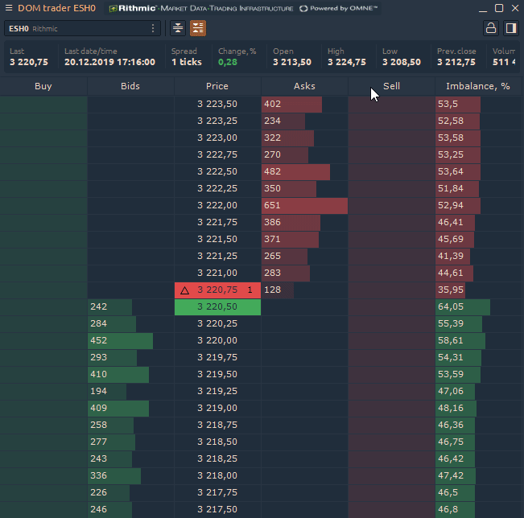Viewport: 524px width, 518px height.
Task: Click the ask size 402 at 3 223,50
Action: (x=304, y=105)
